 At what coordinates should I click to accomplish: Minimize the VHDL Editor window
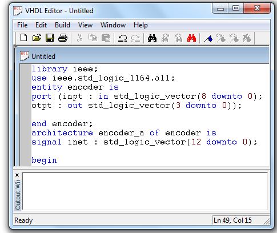tap(220, 9)
